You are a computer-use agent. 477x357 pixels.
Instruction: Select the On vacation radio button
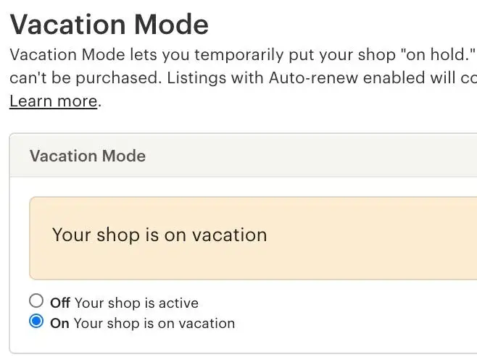point(36,322)
